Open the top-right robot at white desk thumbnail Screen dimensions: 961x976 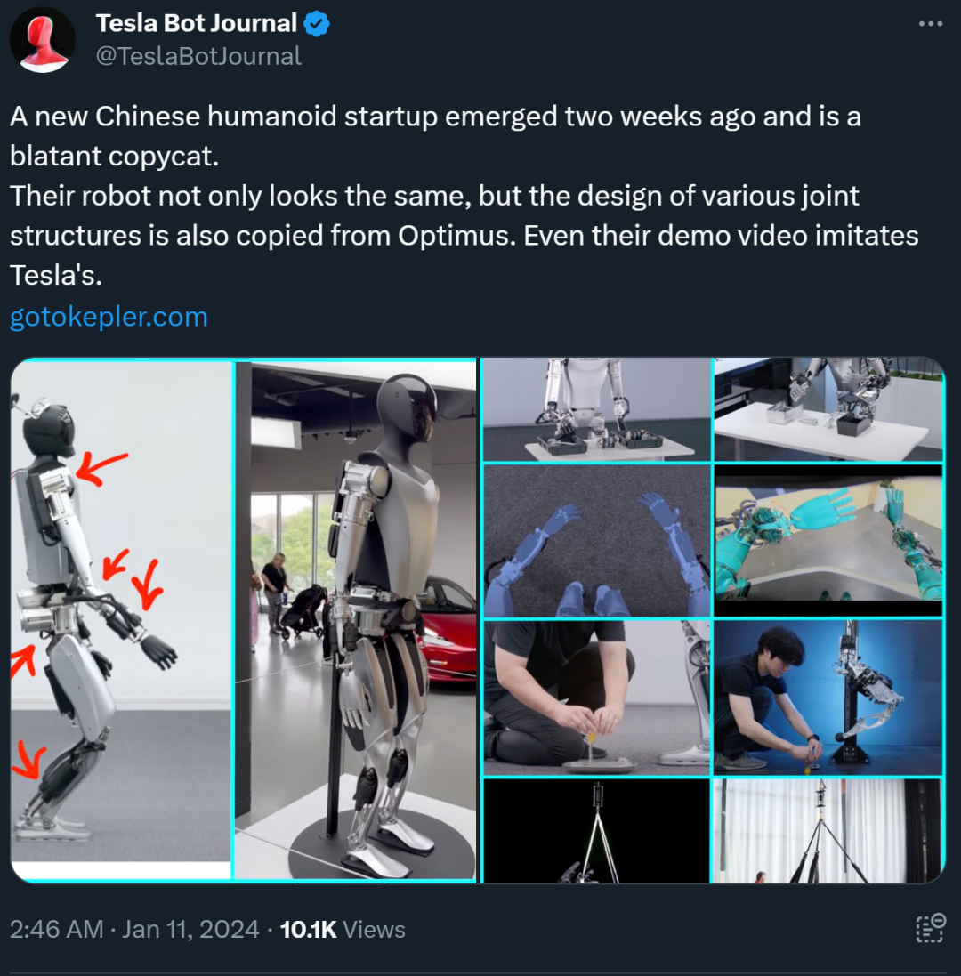coord(828,409)
